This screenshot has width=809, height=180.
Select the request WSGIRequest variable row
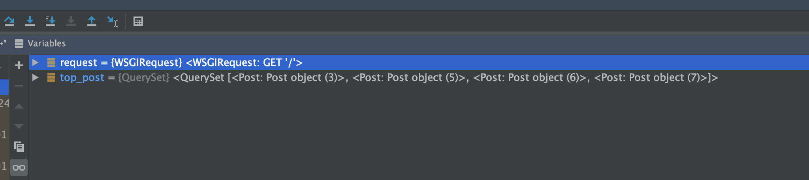coord(419,62)
